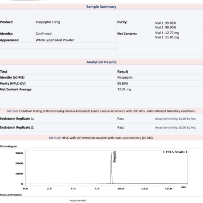Click the Vial 1: 99.88% purity value
Viewport: 203px width, 203px height.
[165, 23]
